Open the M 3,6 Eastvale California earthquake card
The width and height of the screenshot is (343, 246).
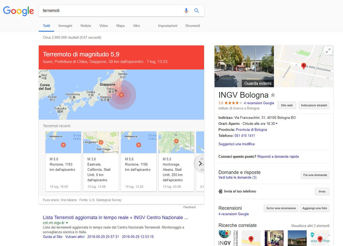click(101, 161)
